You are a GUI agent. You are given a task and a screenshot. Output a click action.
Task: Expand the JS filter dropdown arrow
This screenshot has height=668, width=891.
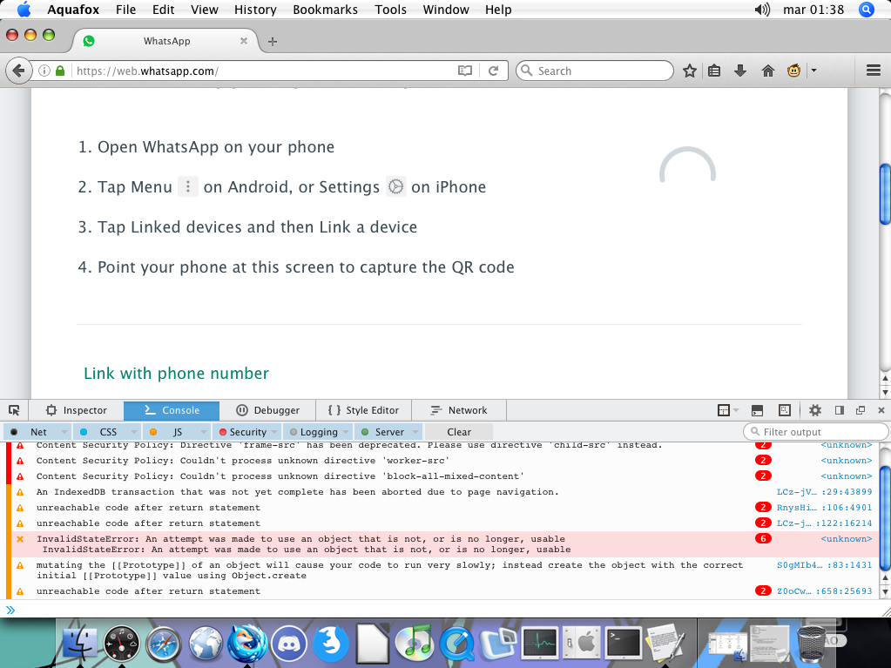pos(204,432)
